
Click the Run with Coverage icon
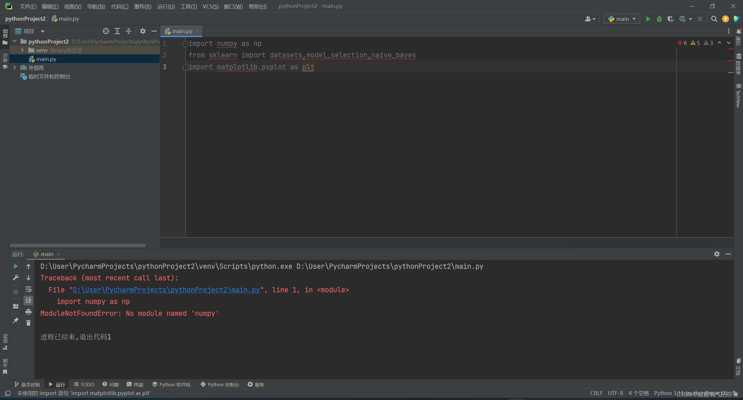point(670,19)
